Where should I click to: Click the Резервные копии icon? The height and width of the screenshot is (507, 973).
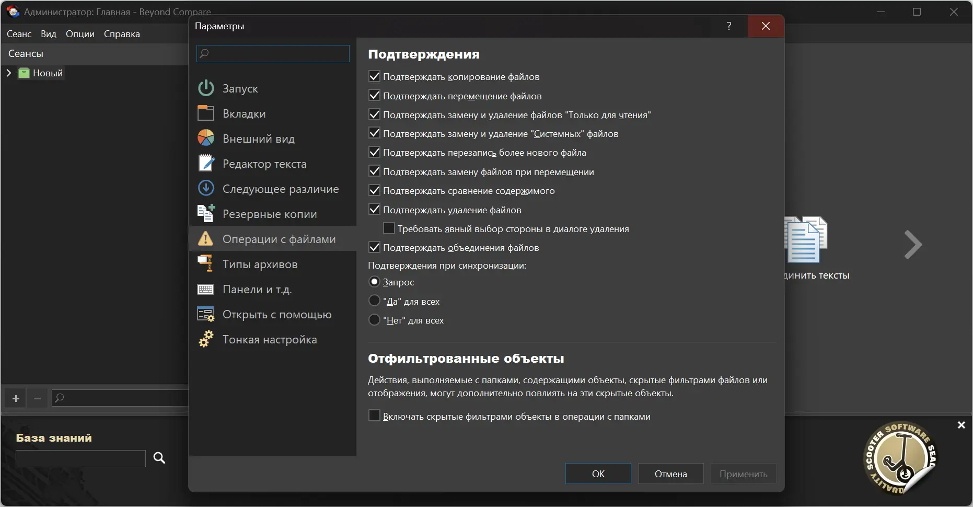pos(206,214)
